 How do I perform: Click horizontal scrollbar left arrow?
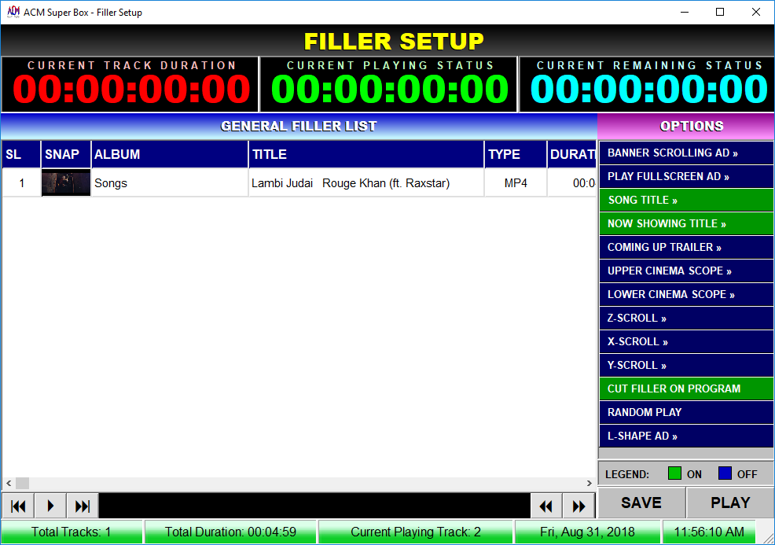coord(9,483)
